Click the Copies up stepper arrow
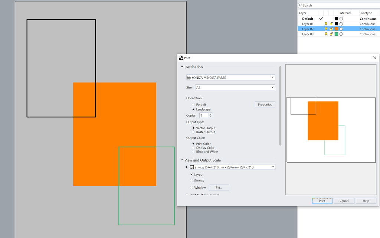The width and height of the screenshot is (380, 238). (x=210, y=114)
